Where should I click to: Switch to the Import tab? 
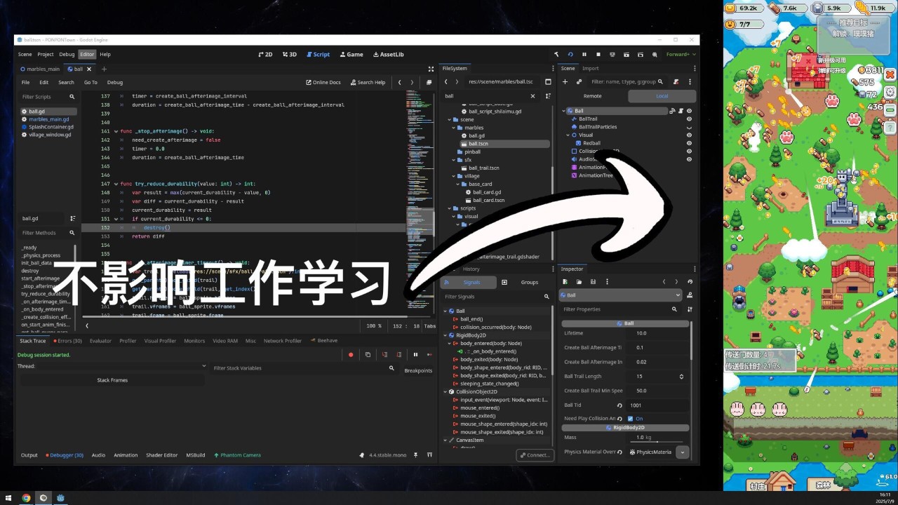pyautogui.click(x=590, y=68)
